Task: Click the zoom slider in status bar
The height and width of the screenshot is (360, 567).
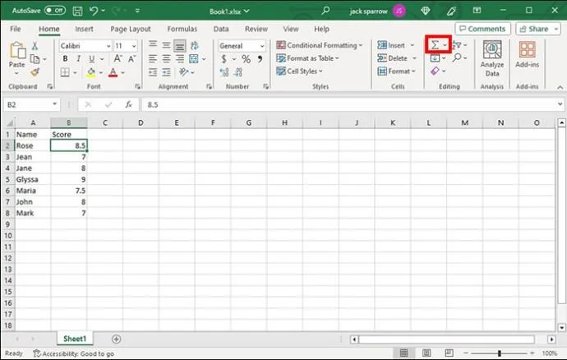Action: (500, 353)
